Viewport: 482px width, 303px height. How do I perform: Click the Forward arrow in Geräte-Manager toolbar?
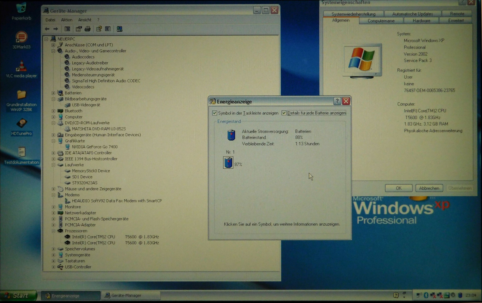[x=55, y=29]
